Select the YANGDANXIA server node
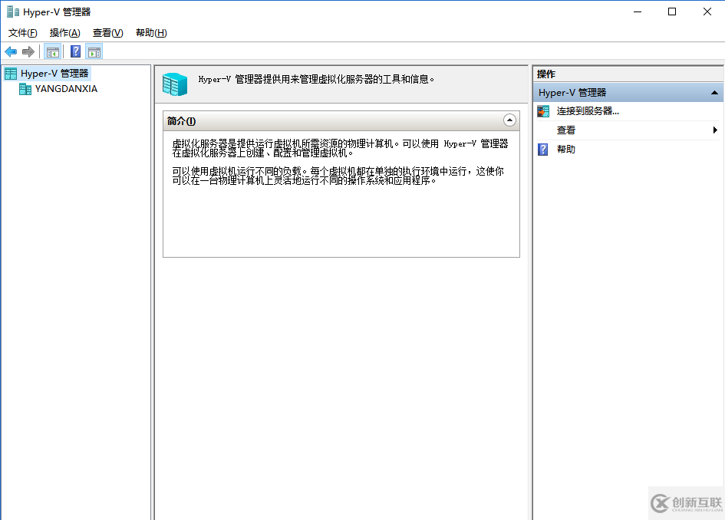725x520 pixels. (x=66, y=89)
